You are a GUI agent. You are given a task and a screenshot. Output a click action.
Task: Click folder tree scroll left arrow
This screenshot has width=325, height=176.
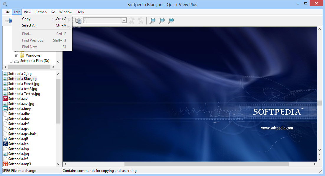coord(5,67)
